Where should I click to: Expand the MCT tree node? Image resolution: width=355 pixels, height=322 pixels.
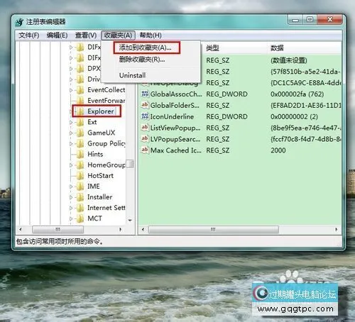(x=71, y=218)
